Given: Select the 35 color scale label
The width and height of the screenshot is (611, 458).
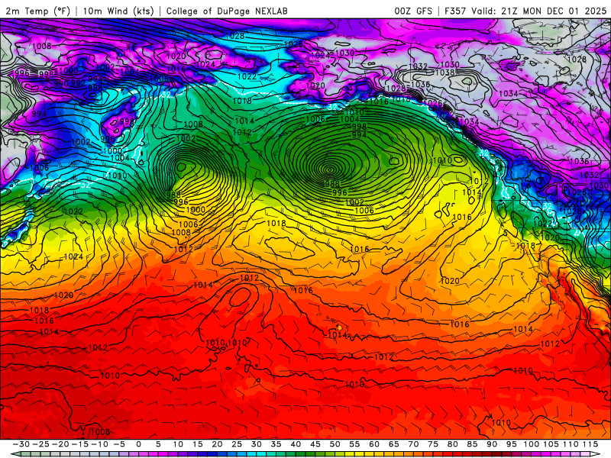Looking at the screenshot, I should pyautogui.click(x=276, y=444).
